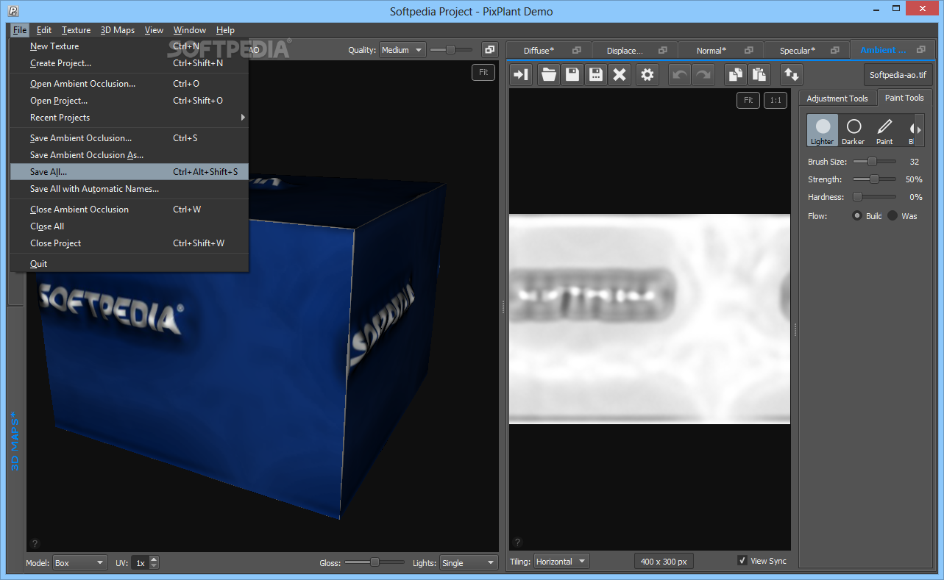
Task: Click the redo arrow icon
Action: tap(703, 74)
